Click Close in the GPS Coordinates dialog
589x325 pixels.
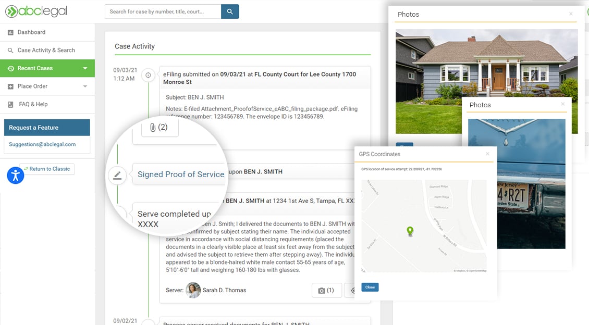(370, 287)
